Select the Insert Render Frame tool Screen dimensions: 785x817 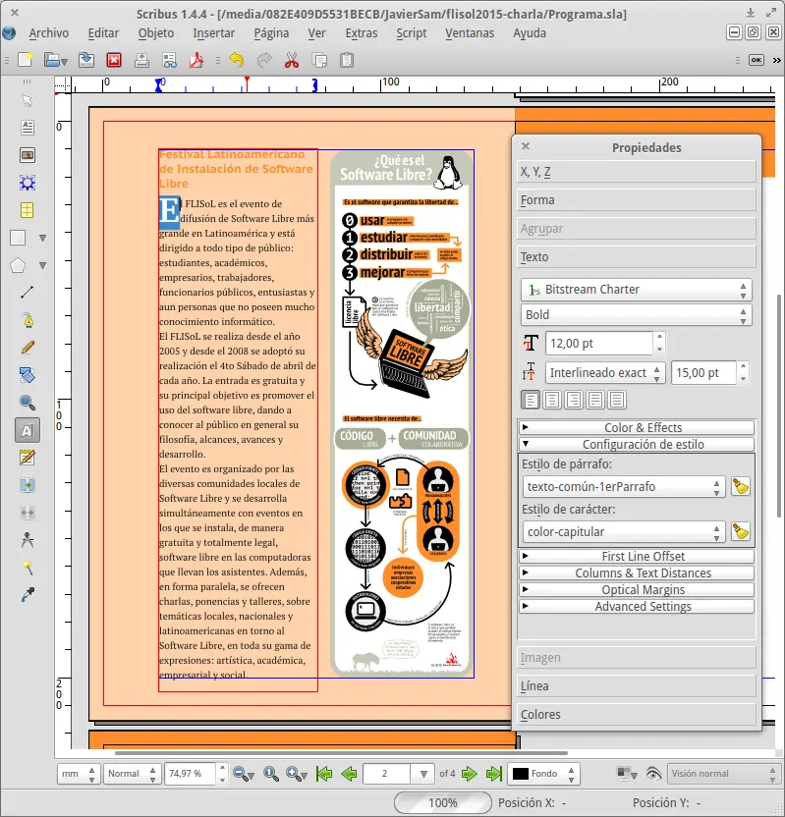coord(28,183)
